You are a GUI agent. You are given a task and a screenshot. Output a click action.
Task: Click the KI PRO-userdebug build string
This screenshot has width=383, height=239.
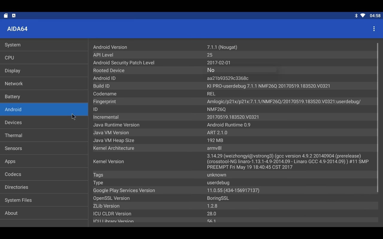point(269,86)
